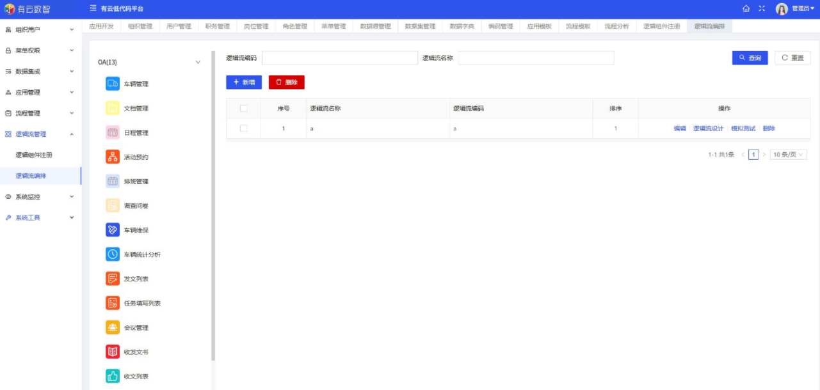Select the 会议管理 yellow people icon
Viewport: 820px width, 390px height.
(x=113, y=327)
